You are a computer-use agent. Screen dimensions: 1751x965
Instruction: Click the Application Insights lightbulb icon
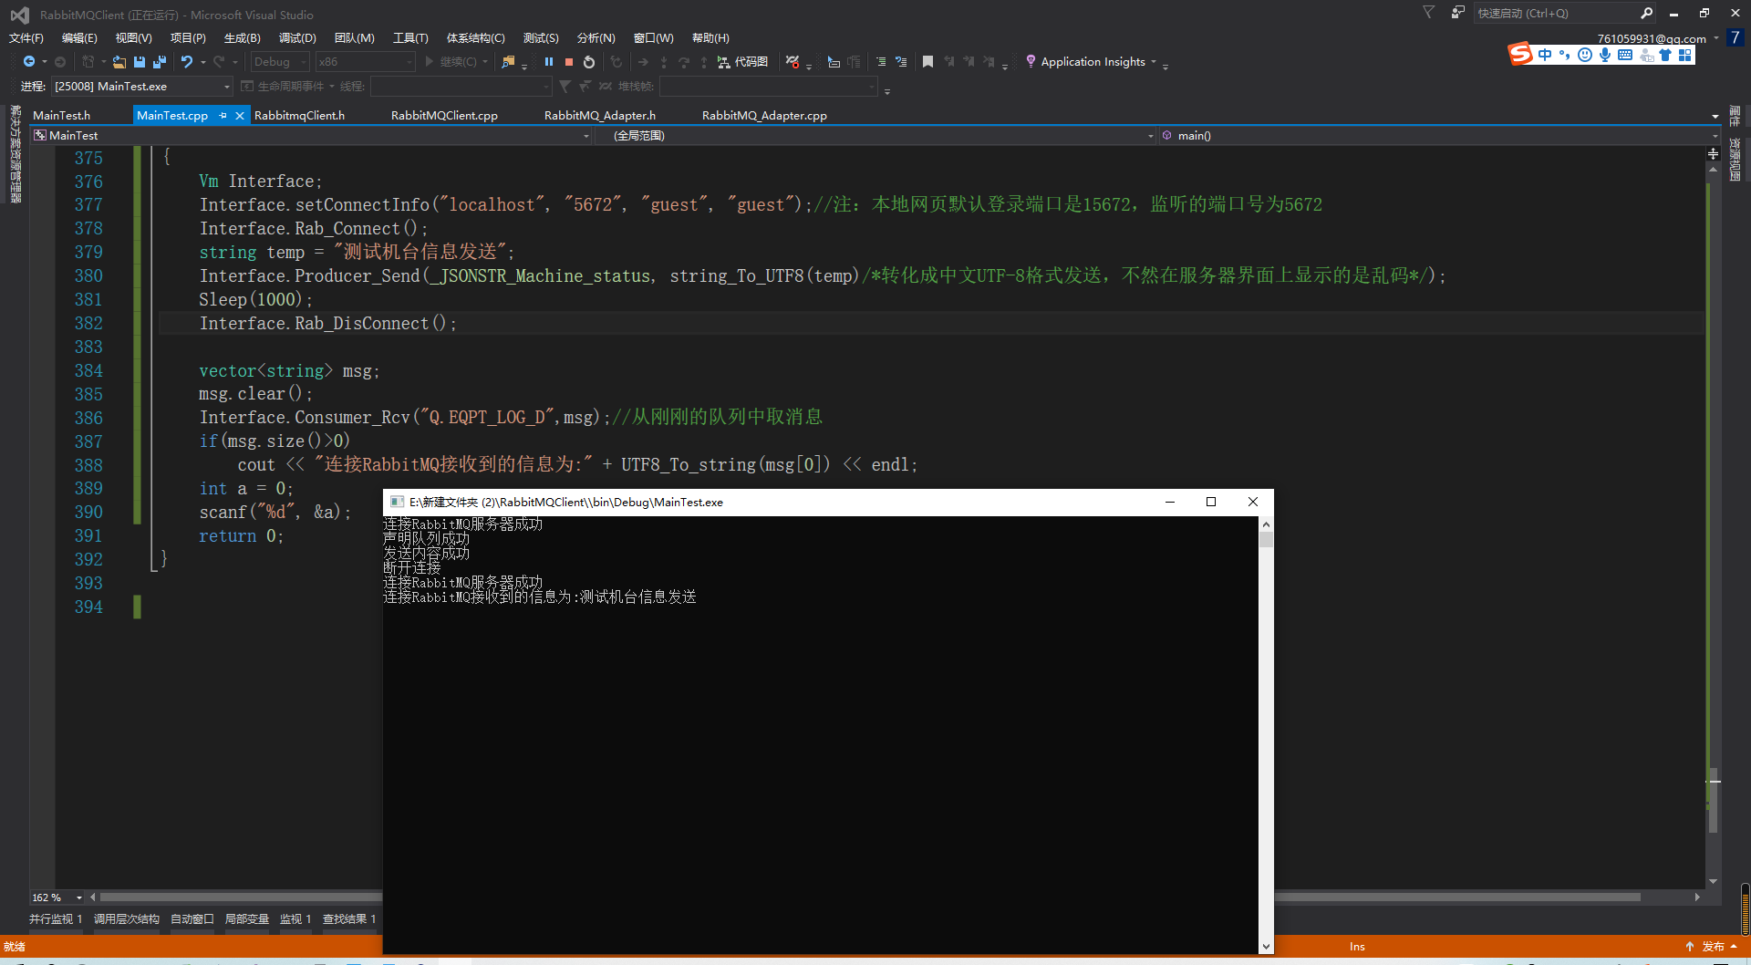(x=1031, y=61)
